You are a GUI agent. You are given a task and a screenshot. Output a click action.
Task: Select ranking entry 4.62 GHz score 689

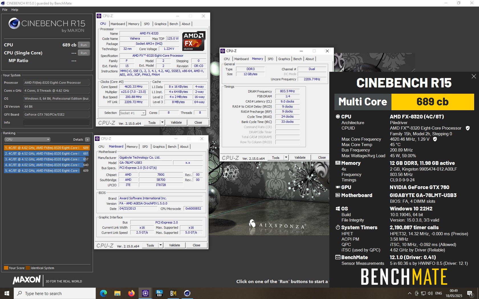(x=46, y=148)
